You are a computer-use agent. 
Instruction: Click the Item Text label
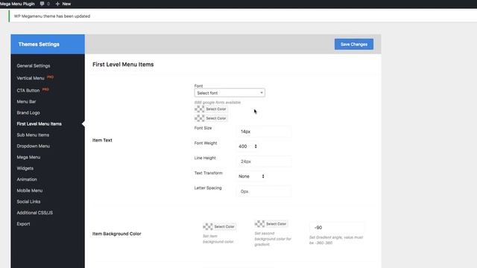click(102, 140)
